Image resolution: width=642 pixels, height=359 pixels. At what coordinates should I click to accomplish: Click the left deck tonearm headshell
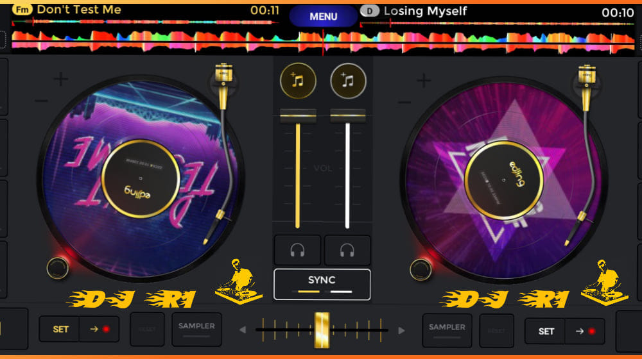(211, 229)
